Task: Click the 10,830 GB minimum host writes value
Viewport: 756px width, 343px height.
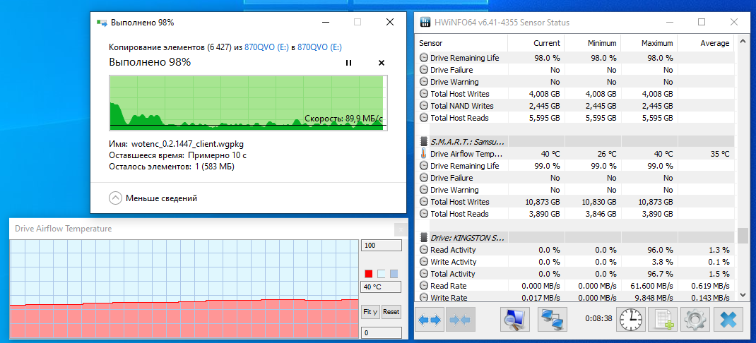Action: pos(600,202)
